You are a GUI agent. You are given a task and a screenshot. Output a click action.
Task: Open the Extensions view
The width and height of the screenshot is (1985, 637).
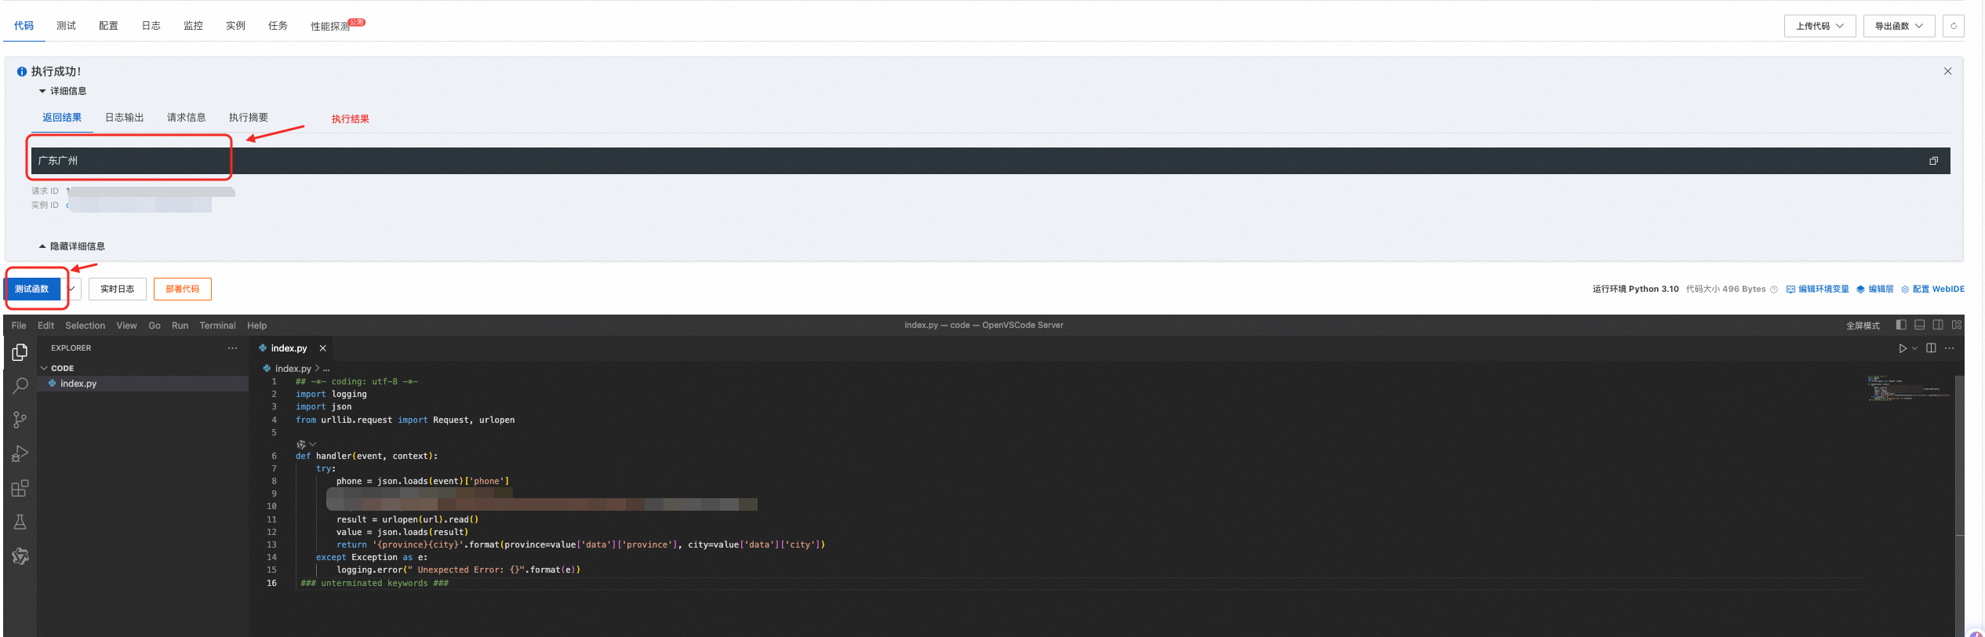click(20, 488)
